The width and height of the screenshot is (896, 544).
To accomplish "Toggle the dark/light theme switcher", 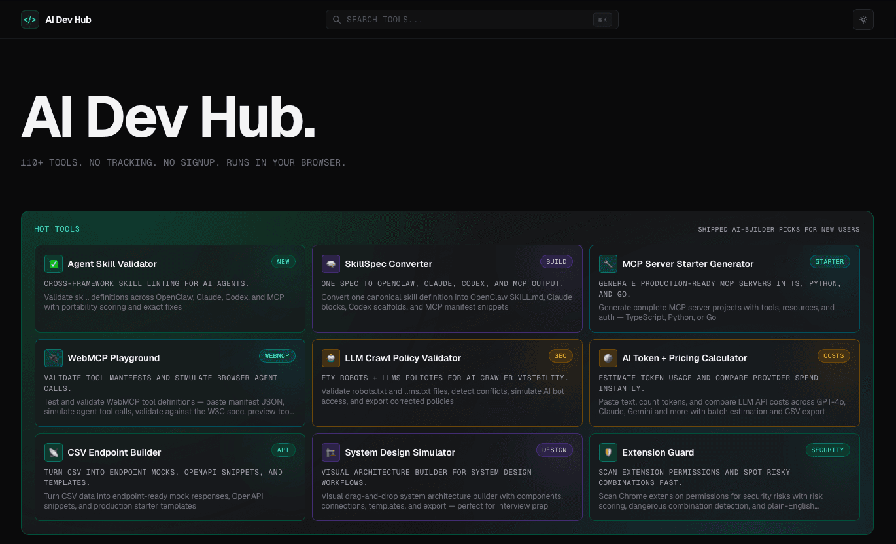I will point(863,20).
